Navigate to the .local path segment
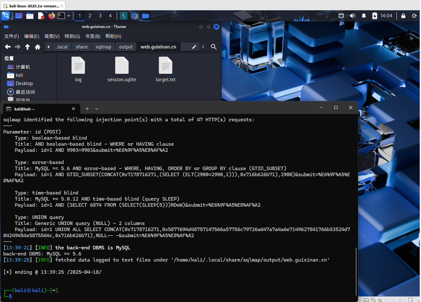This screenshot has height=302, width=421. 62,47
